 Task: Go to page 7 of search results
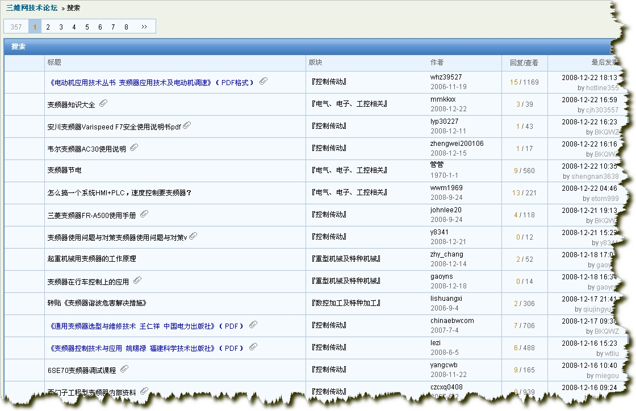(x=113, y=27)
